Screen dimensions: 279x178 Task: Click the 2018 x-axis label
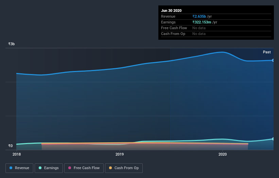[17, 154]
